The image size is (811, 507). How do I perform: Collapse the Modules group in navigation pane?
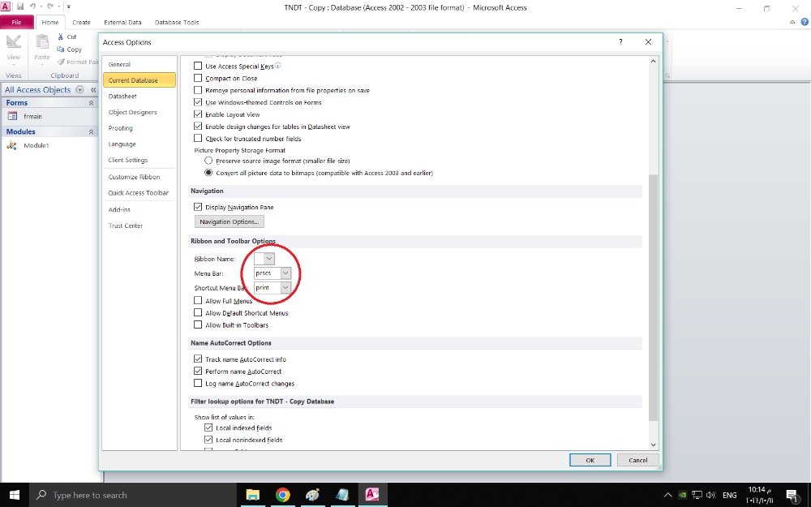(91, 132)
